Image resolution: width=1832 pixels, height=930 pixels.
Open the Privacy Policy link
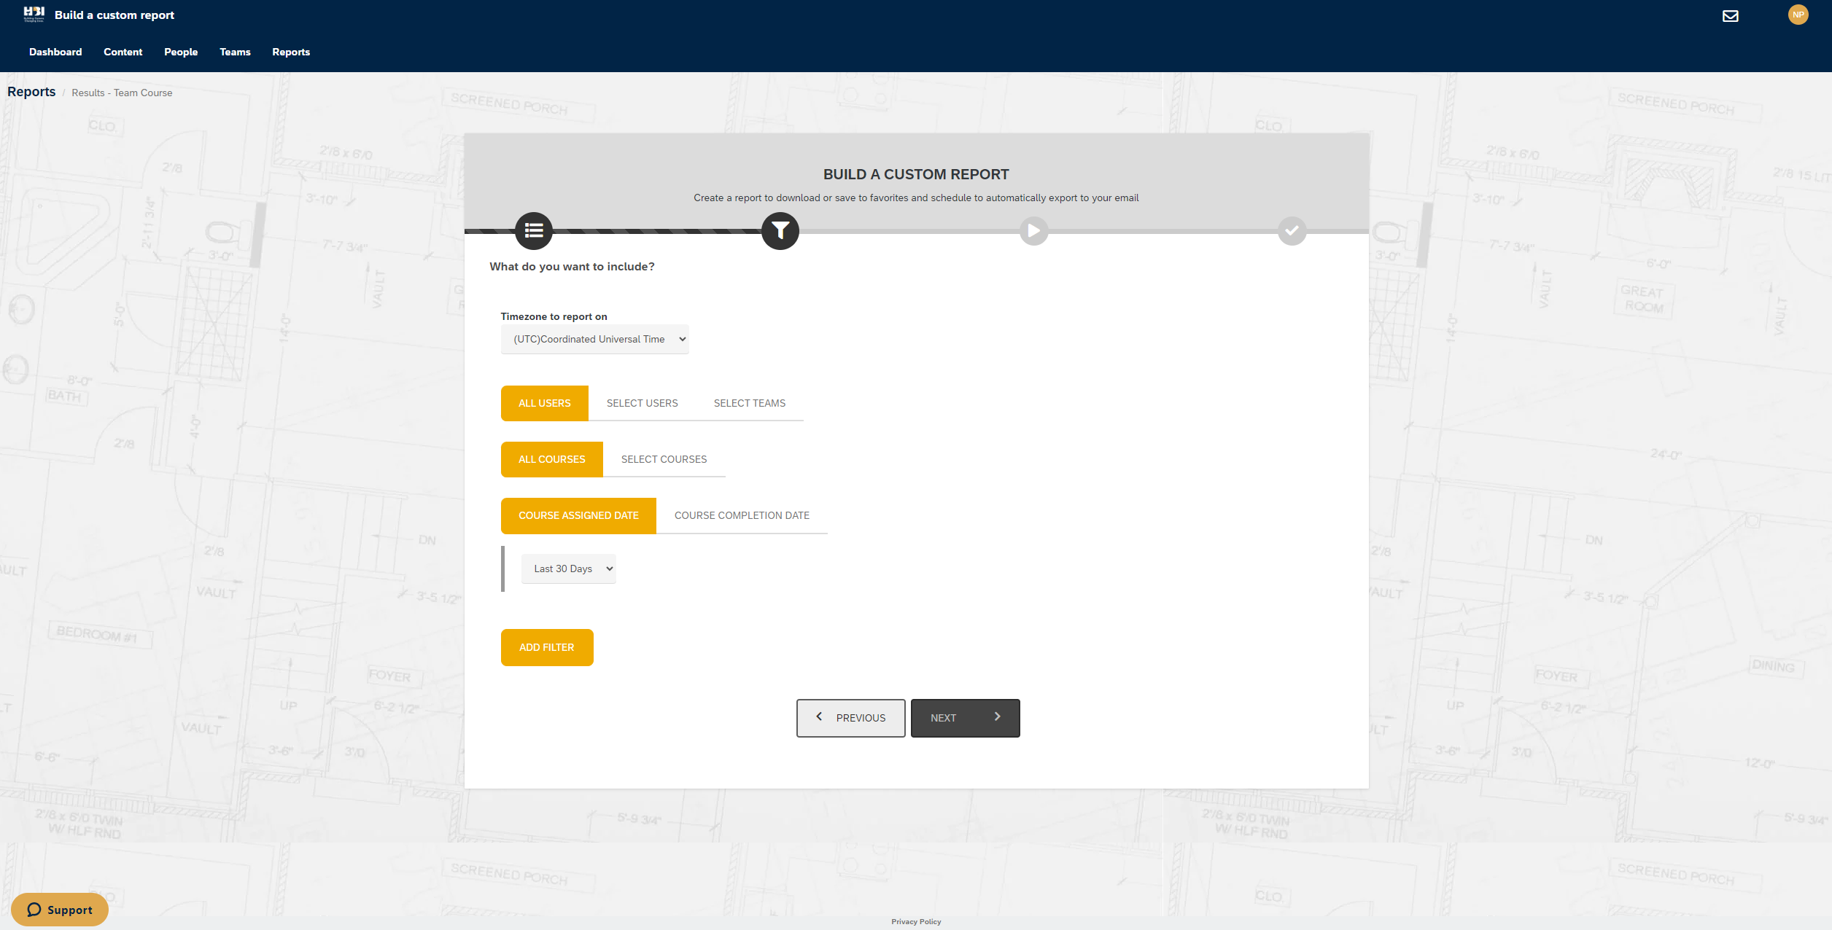click(x=915, y=921)
